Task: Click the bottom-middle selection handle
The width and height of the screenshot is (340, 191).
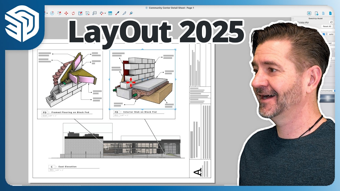Action: (x=143, y=109)
